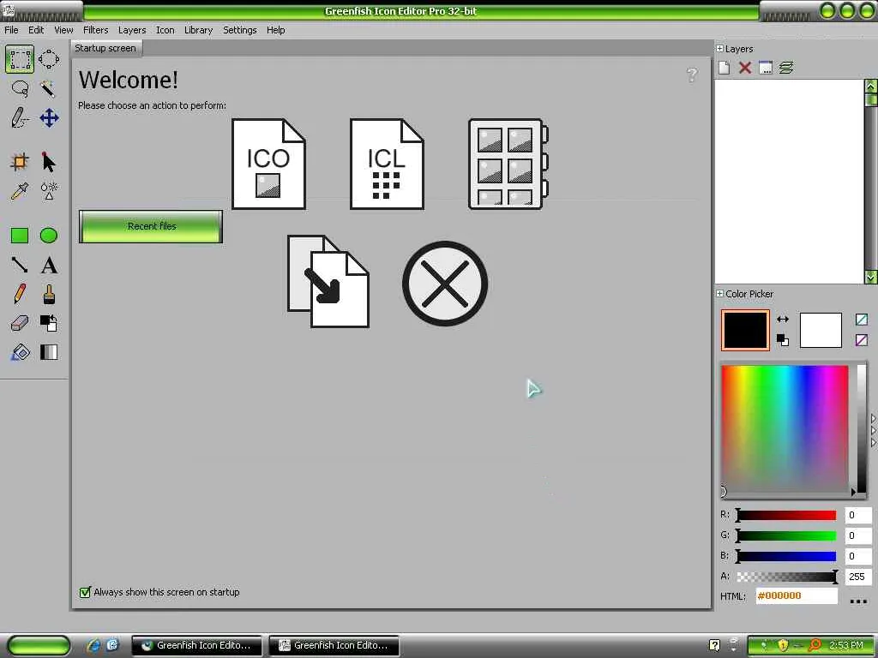The width and height of the screenshot is (878, 658).
Task: Open layer properties icon
Action: (766, 68)
